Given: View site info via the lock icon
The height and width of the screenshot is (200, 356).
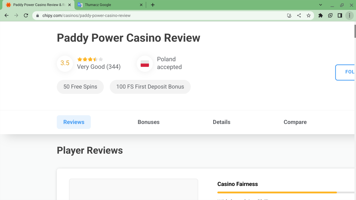Looking at the screenshot, I should click(38, 16).
